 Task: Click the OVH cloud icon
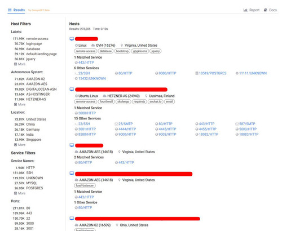(x=93, y=45)
